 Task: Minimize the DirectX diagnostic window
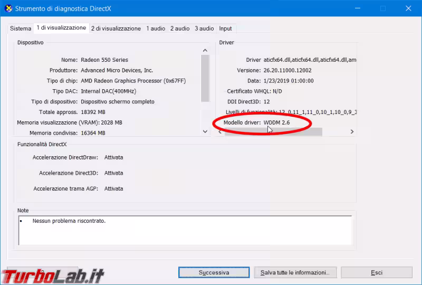click(x=358, y=8)
